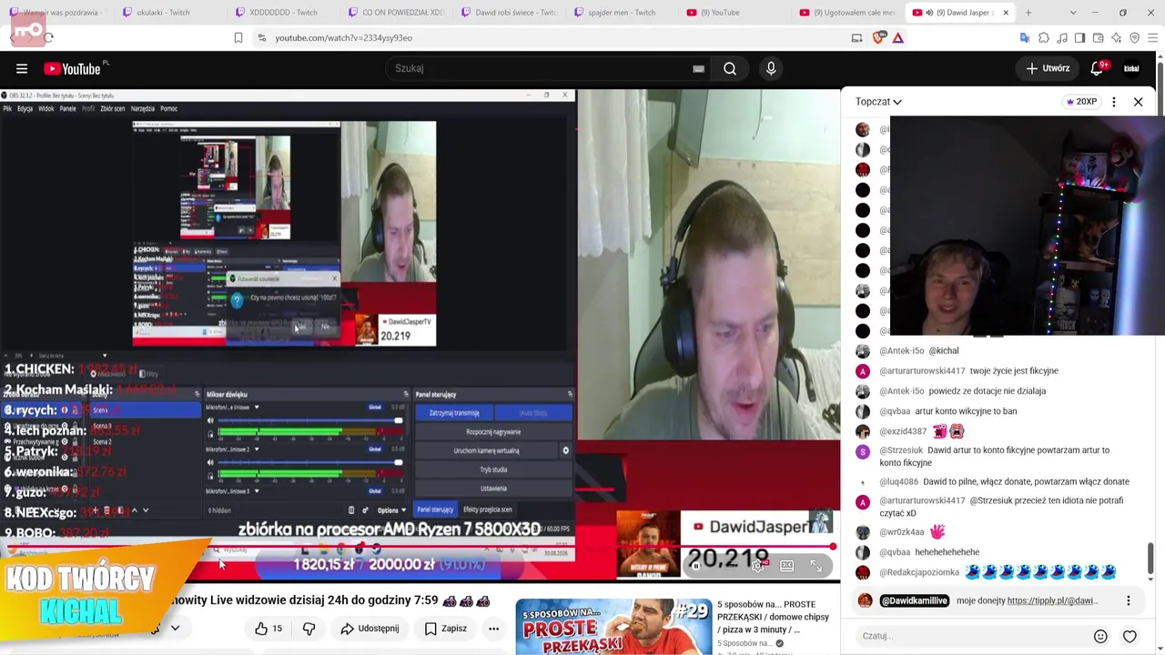Switch to the (9) YouTube tab
Screen dimensions: 1165x655
point(734,13)
